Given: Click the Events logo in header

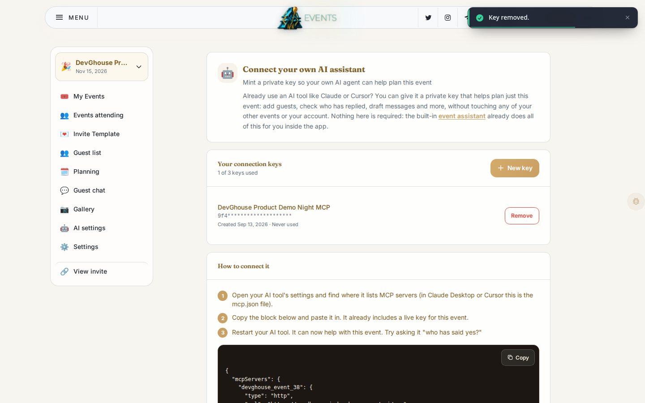Looking at the screenshot, I should pyautogui.click(x=307, y=18).
